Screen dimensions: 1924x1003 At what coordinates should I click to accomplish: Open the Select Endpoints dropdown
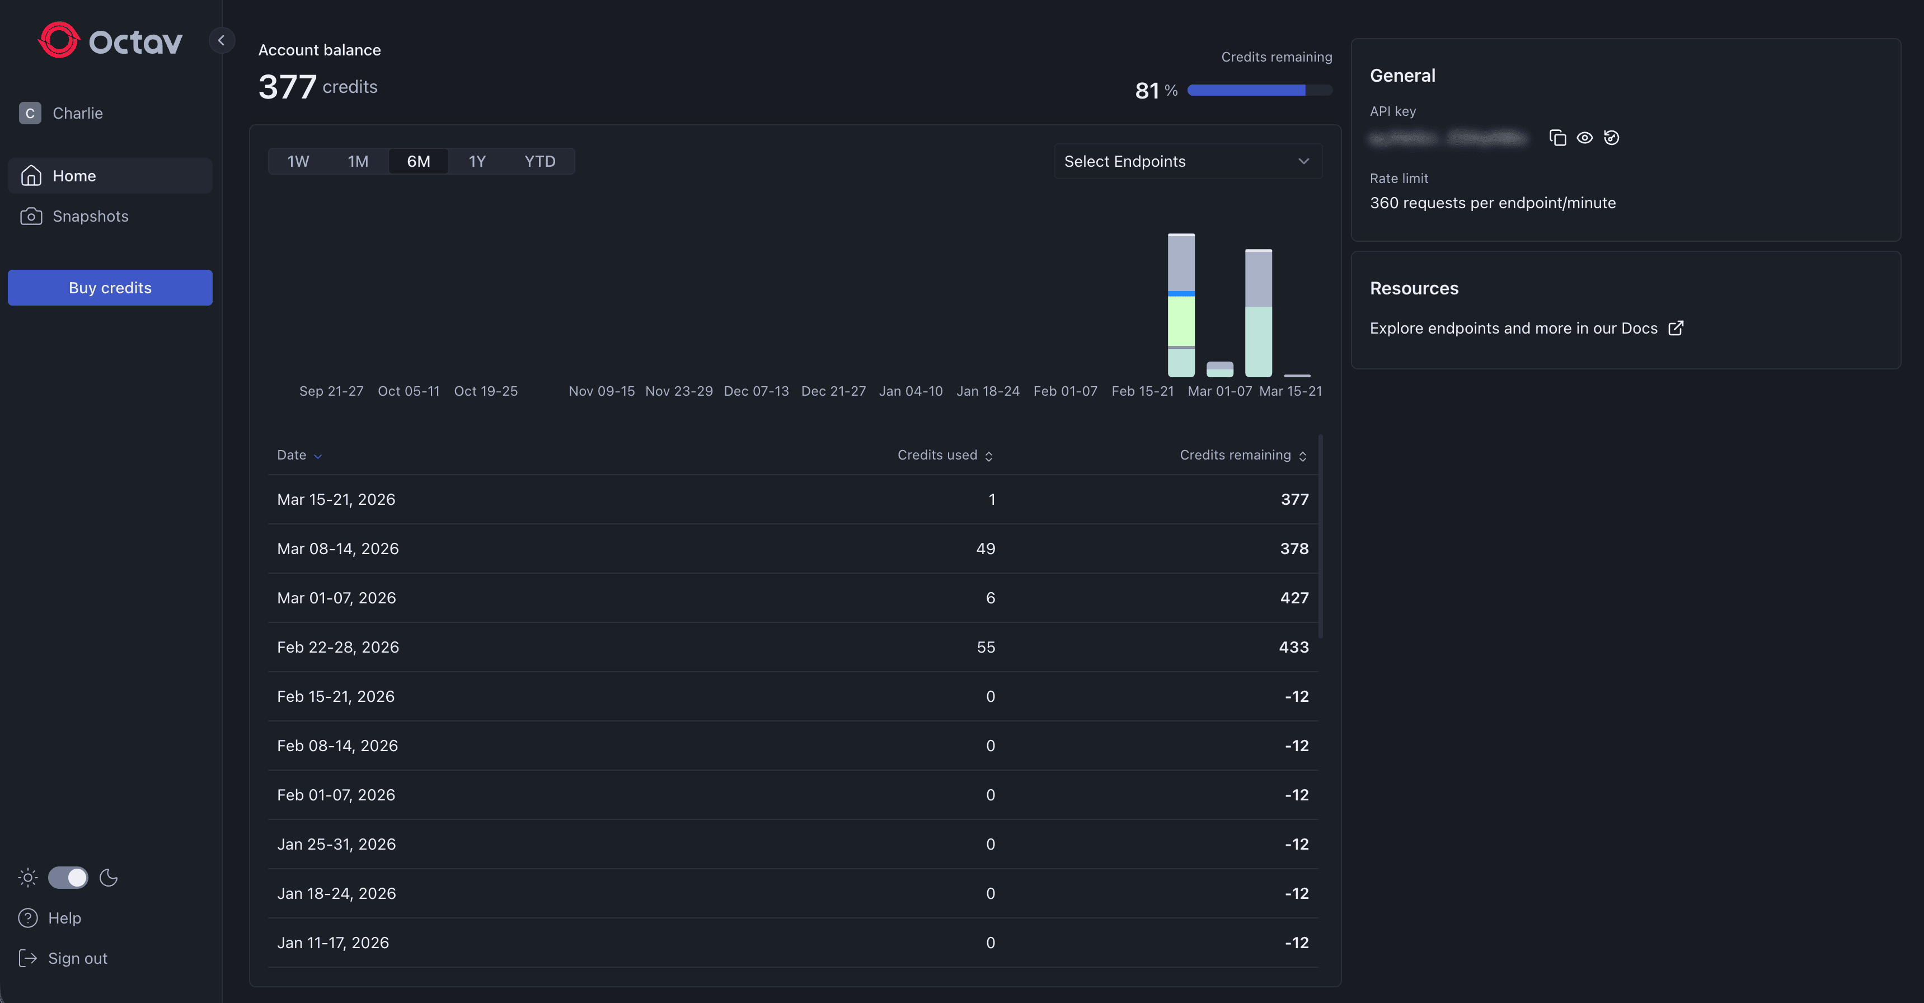coord(1188,161)
